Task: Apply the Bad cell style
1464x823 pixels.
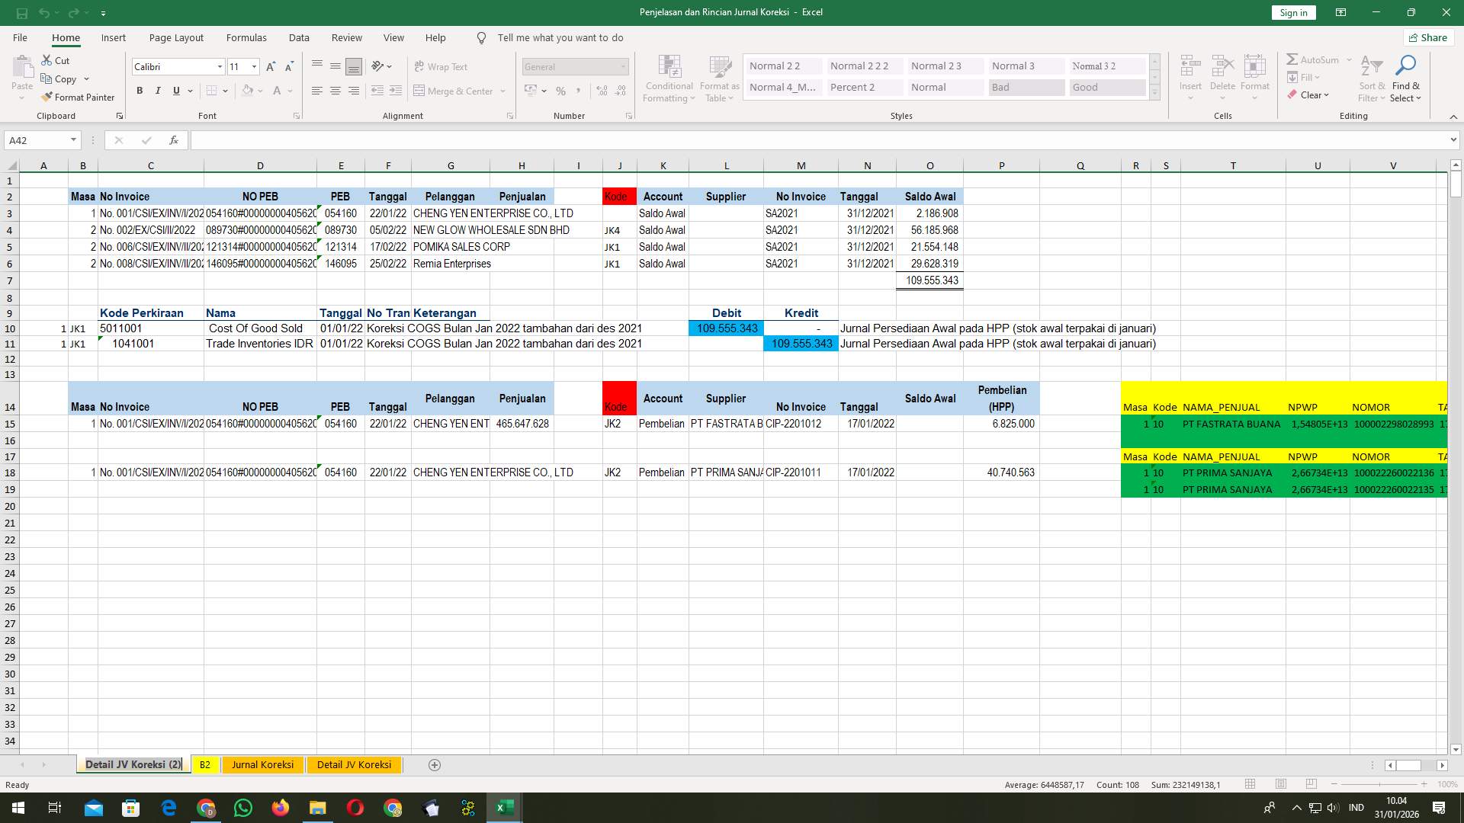Action: point(1026,87)
